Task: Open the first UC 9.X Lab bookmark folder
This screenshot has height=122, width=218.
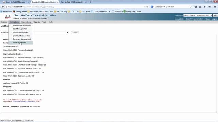Action: click(x=73, y=11)
